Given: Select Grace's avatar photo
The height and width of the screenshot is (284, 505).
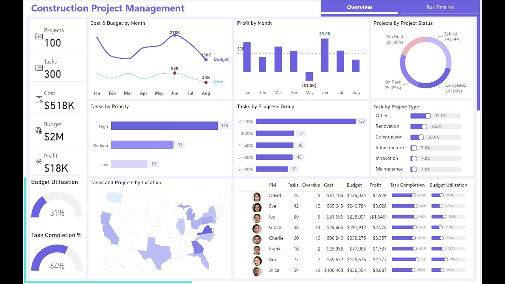Looking at the screenshot, I should [257, 229].
